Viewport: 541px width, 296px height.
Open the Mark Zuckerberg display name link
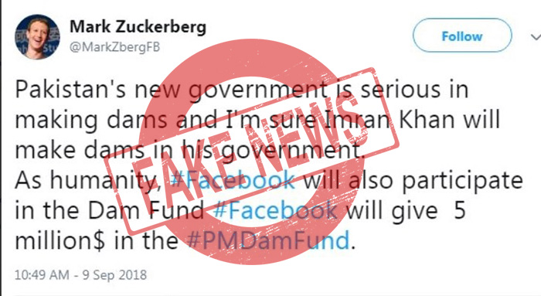point(138,27)
